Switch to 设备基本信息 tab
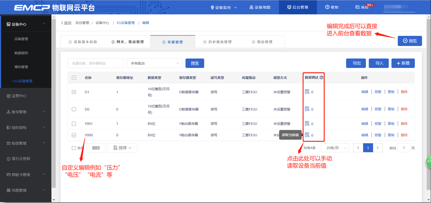Viewport: 431px width, 203px height. coord(83,42)
